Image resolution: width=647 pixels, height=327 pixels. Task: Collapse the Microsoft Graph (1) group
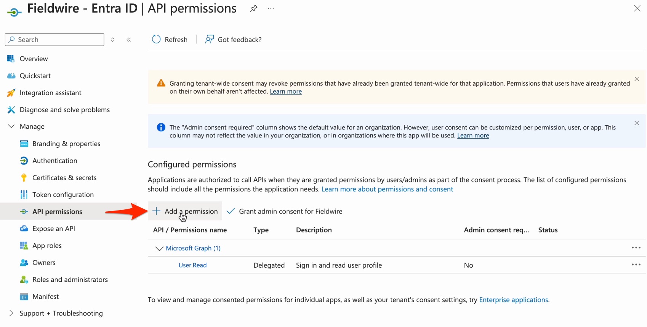(x=159, y=249)
